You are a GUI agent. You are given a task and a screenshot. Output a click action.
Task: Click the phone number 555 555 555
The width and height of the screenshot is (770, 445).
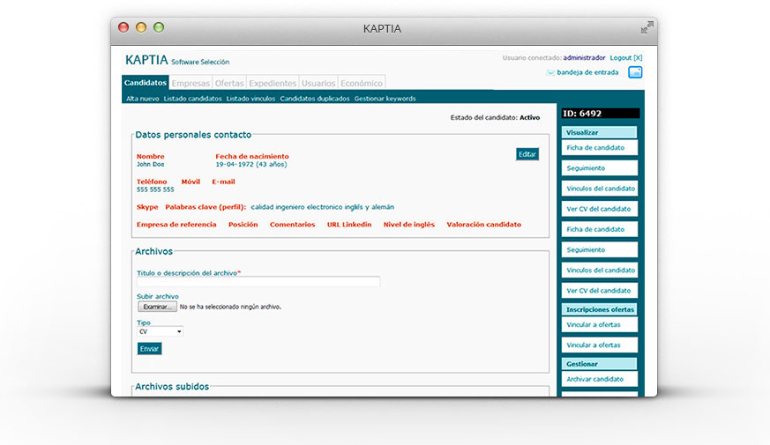tap(155, 189)
